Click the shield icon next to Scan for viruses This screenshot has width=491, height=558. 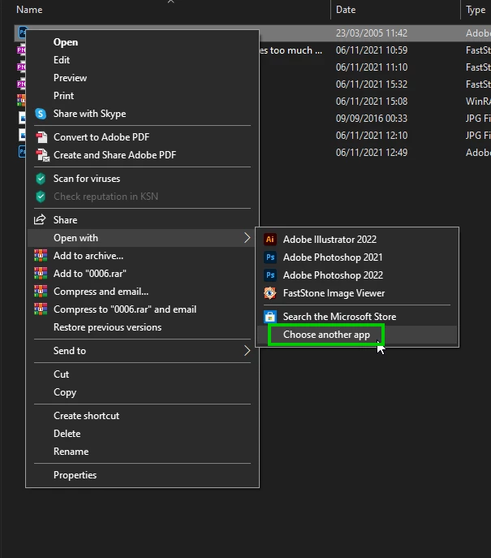(41, 179)
